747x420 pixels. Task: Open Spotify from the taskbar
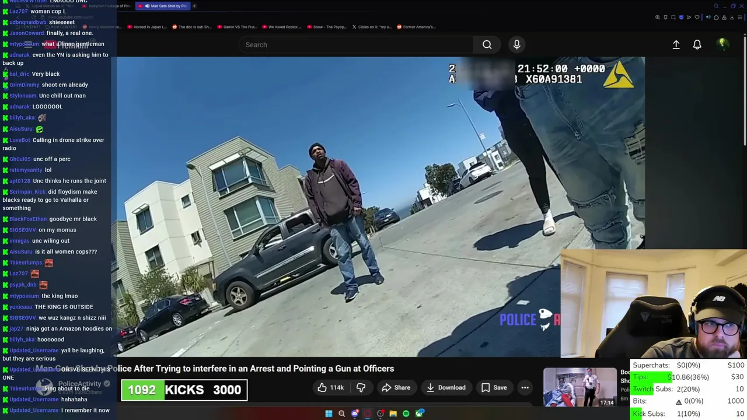(406, 414)
